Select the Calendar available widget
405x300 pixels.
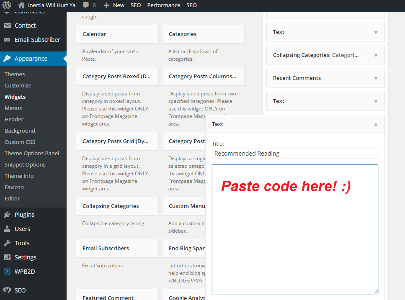tap(117, 34)
